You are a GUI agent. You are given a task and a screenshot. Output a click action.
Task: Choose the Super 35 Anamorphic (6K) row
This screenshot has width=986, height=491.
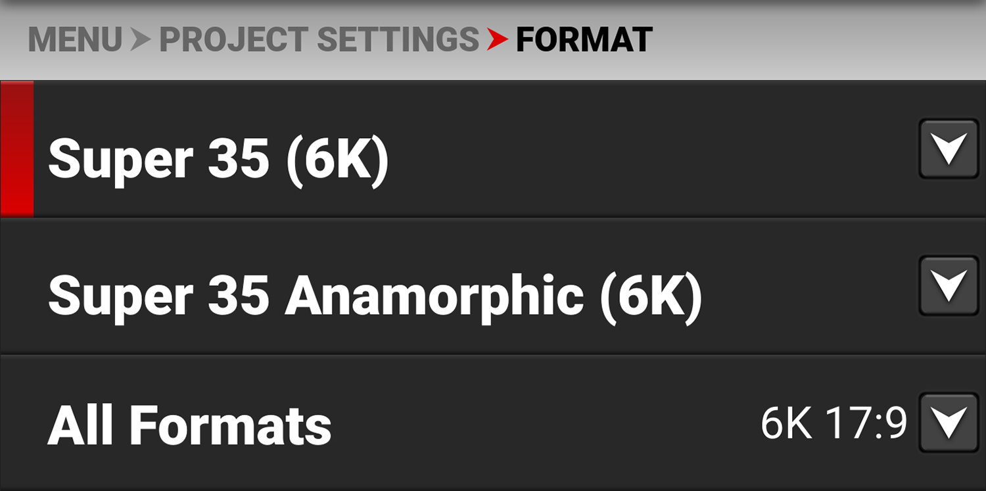tap(493, 286)
